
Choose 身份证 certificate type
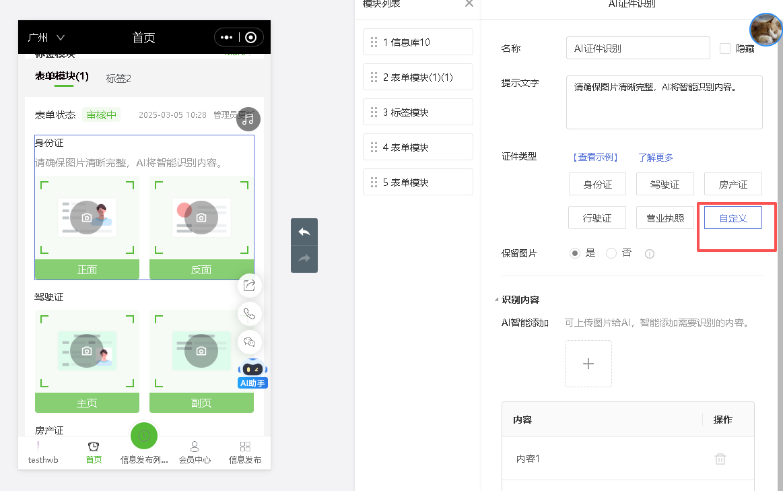click(598, 185)
